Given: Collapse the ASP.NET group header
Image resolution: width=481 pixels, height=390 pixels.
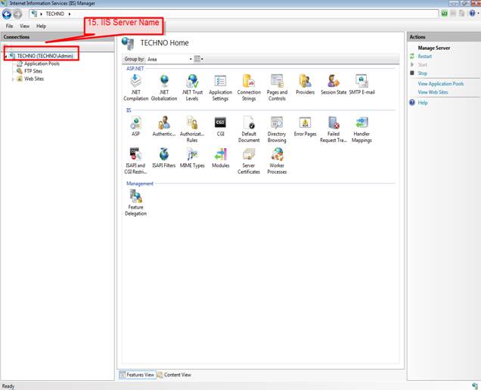Looking at the screenshot, I should coord(135,68).
